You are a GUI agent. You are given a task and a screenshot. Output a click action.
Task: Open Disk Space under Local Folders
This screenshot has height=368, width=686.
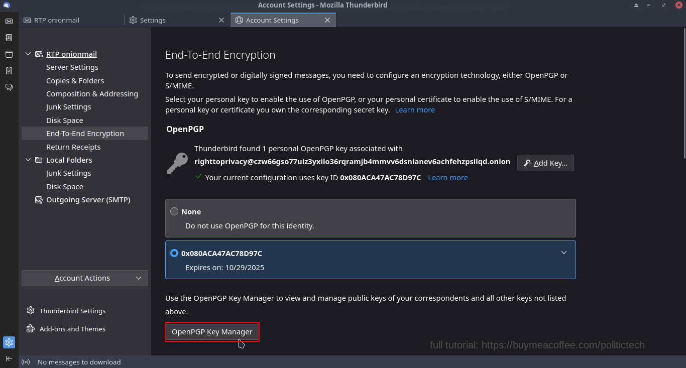pyautogui.click(x=65, y=187)
